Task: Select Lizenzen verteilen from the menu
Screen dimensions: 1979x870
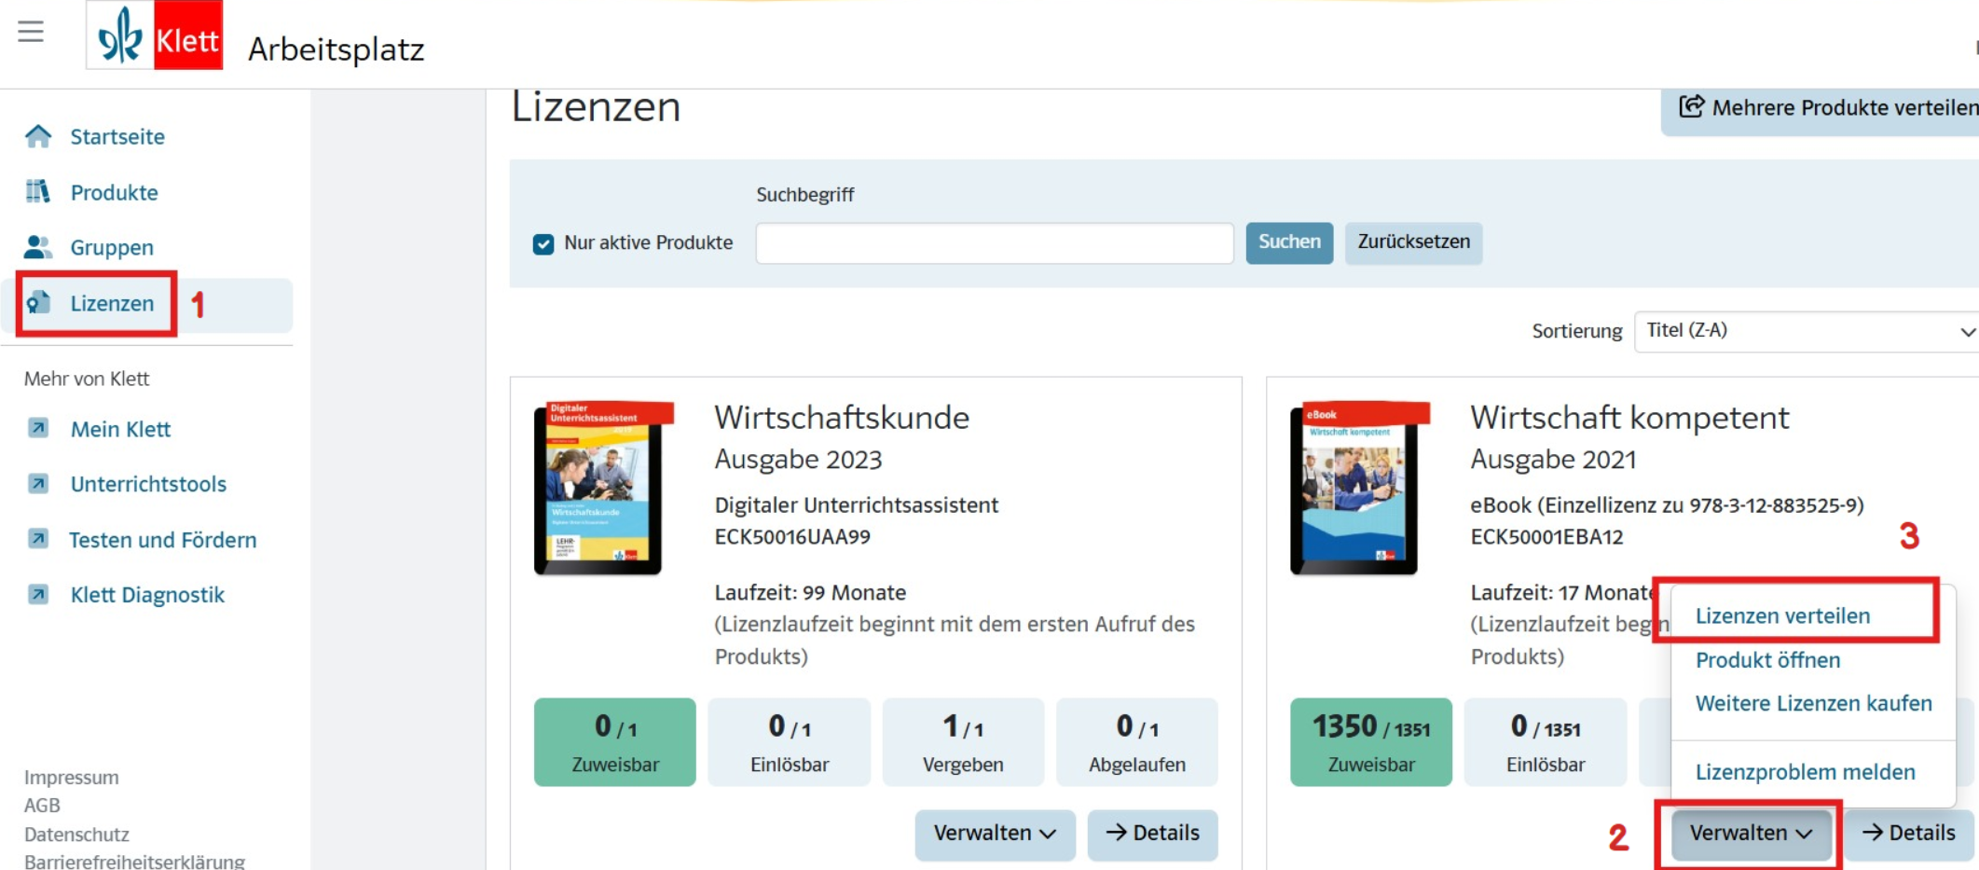Action: click(x=1781, y=615)
